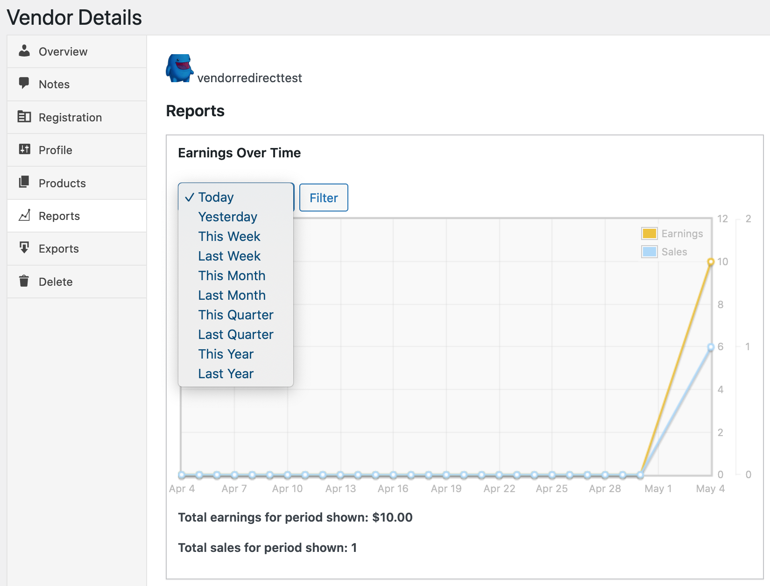770x586 pixels.
Task: Select Yesterday from the period dropdown
Action: (x=227, y=217)
